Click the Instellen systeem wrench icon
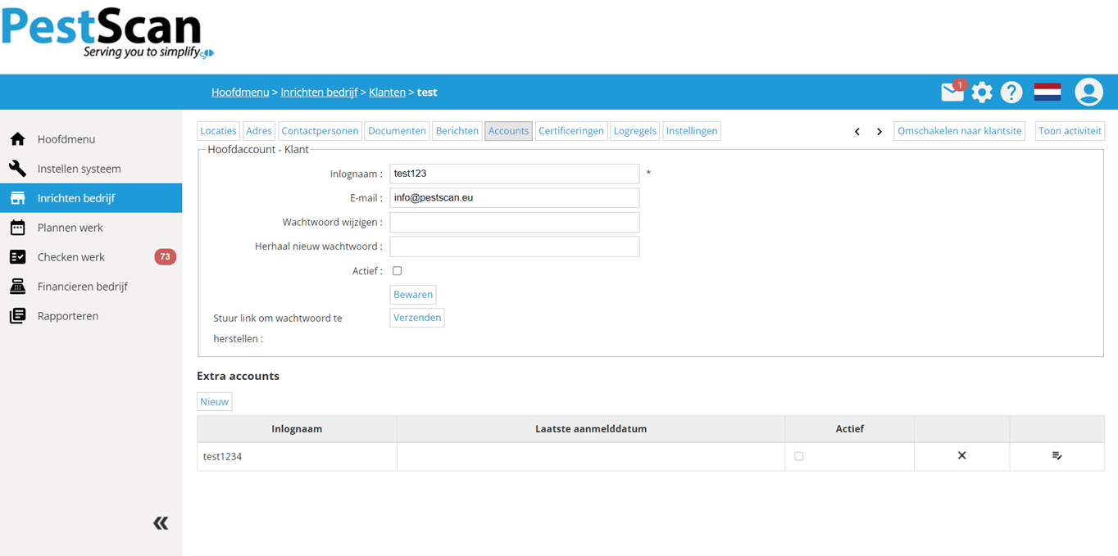Screen dimensions: 1118x556 coord(17,169)
